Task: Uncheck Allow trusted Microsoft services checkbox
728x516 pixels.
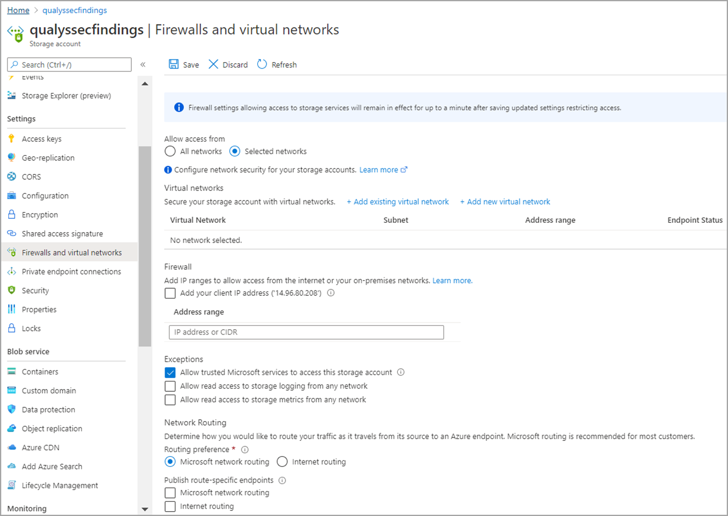Action: click(x=170, y=373)
